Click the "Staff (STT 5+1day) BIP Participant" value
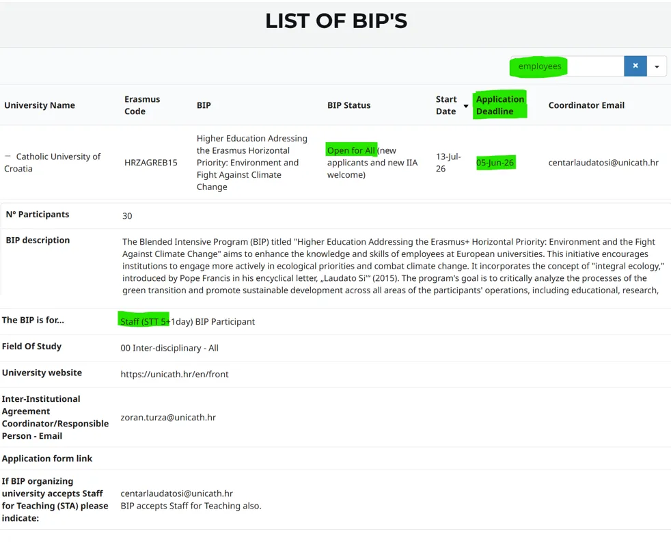 (187, 321)
